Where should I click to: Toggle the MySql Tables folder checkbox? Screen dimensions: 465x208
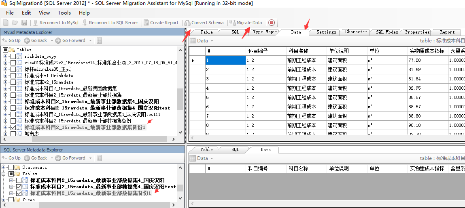pos(5,50)
